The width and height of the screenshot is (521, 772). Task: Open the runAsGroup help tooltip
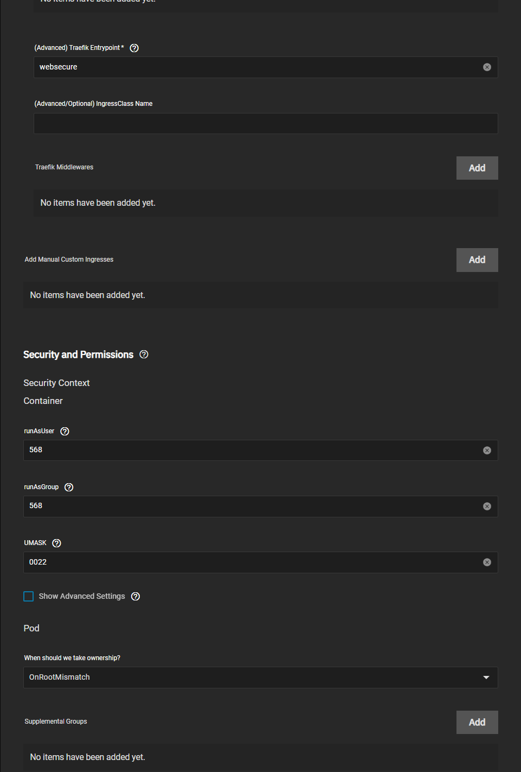pos(68,487)
